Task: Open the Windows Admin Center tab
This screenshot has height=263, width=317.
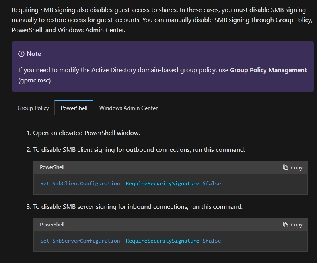Action: click(x=128, y=108)
